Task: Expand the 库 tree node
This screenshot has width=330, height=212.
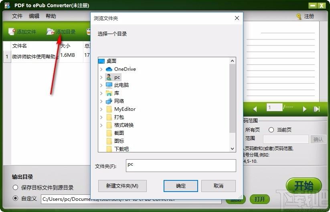Action: [101, 93]
